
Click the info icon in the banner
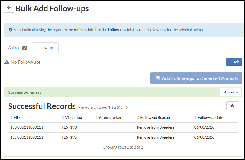tap(11, 30)
